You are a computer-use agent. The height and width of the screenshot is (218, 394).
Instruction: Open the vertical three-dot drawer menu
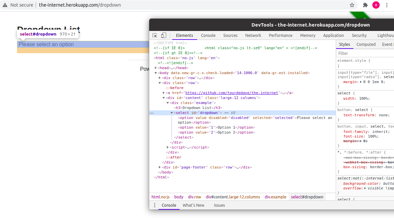tap(154, 205)
